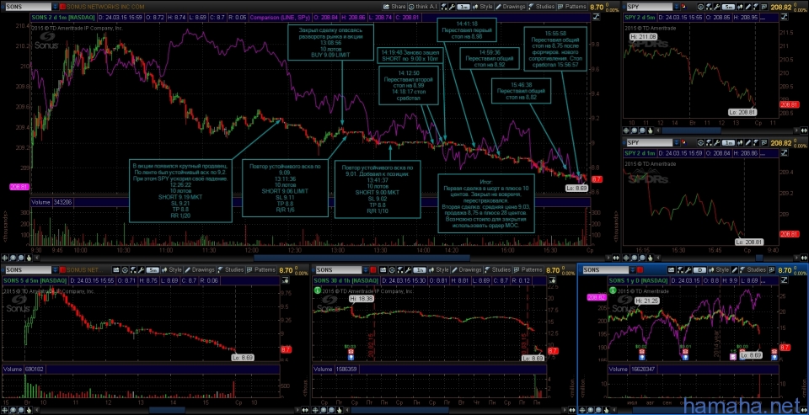809x415 pixels.
Task: Zoom in using magnifier under main chart
Action: coord(13,258)
